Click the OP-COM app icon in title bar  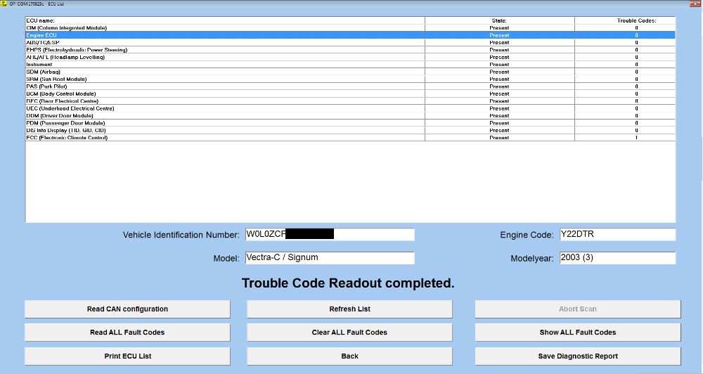click(4, 4)
